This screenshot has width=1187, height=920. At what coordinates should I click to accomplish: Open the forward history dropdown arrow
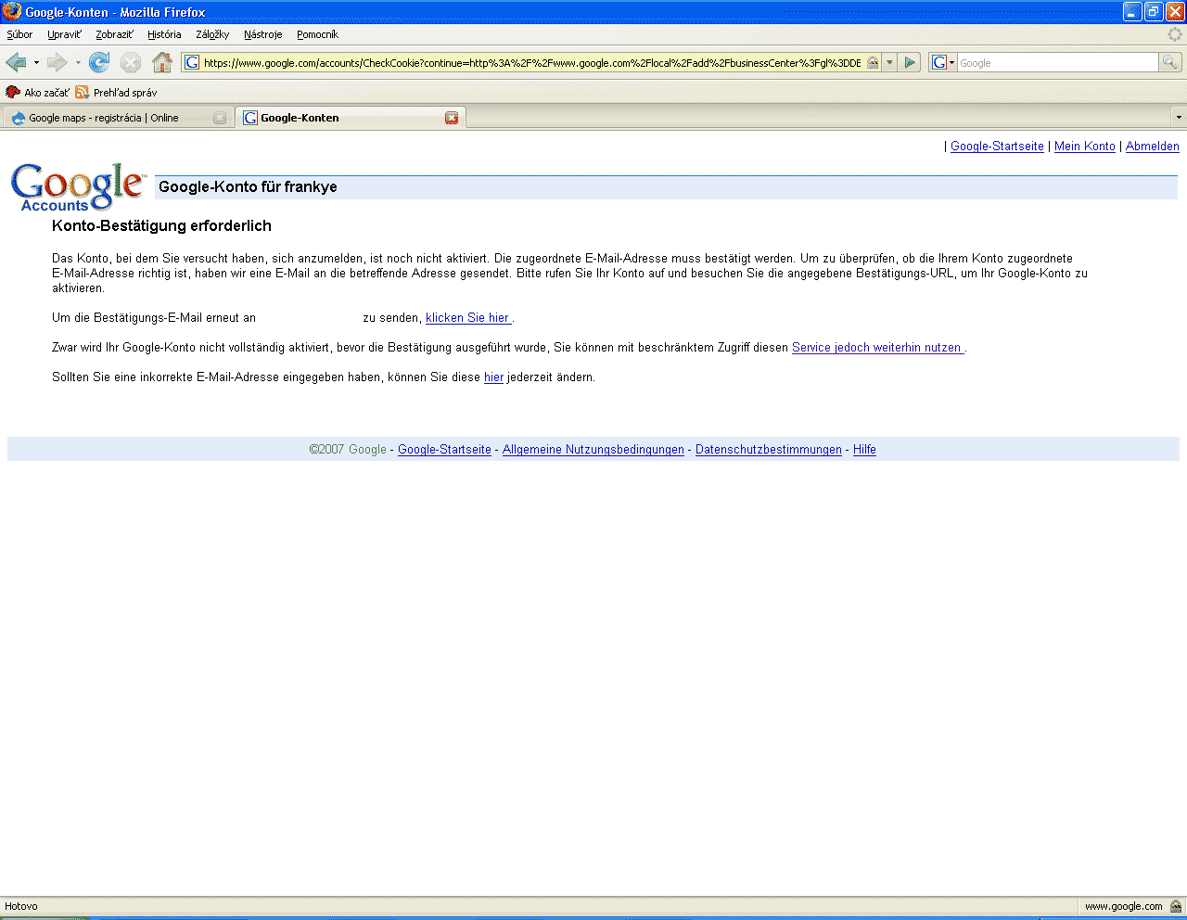(x=78, y=62)
